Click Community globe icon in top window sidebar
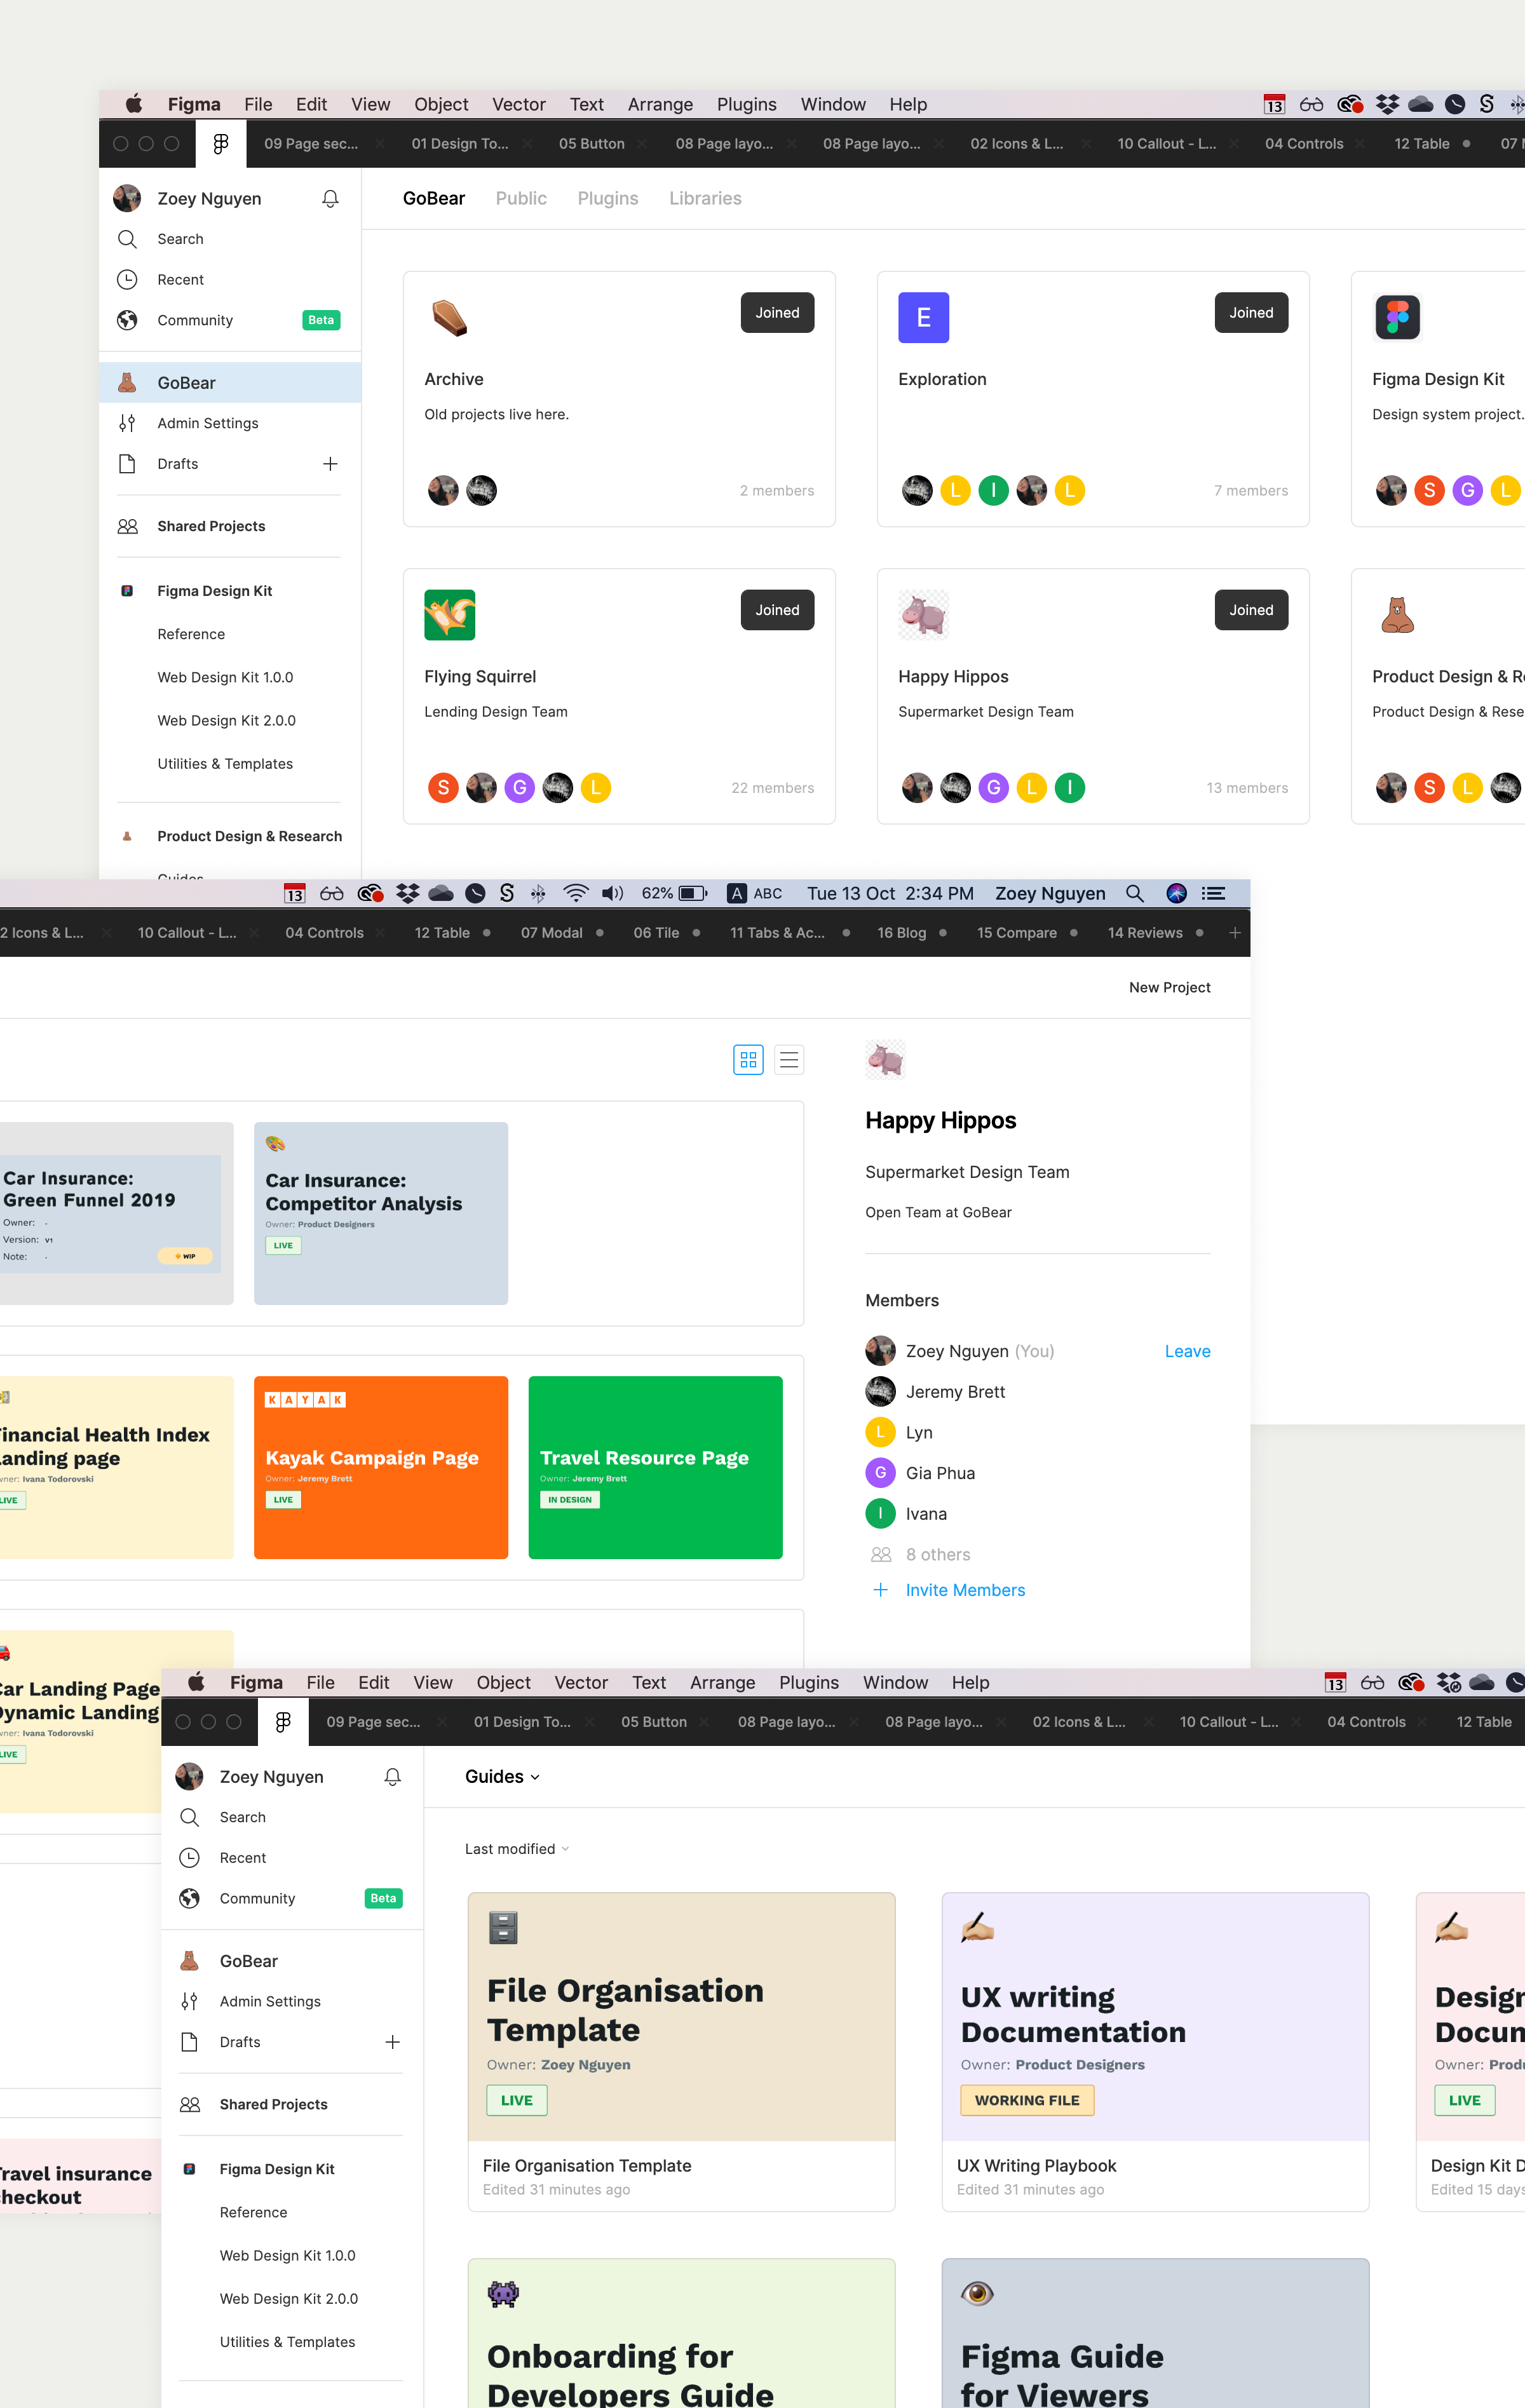The height and width of the screenshot is (2408, 1525). coord(127,320)
